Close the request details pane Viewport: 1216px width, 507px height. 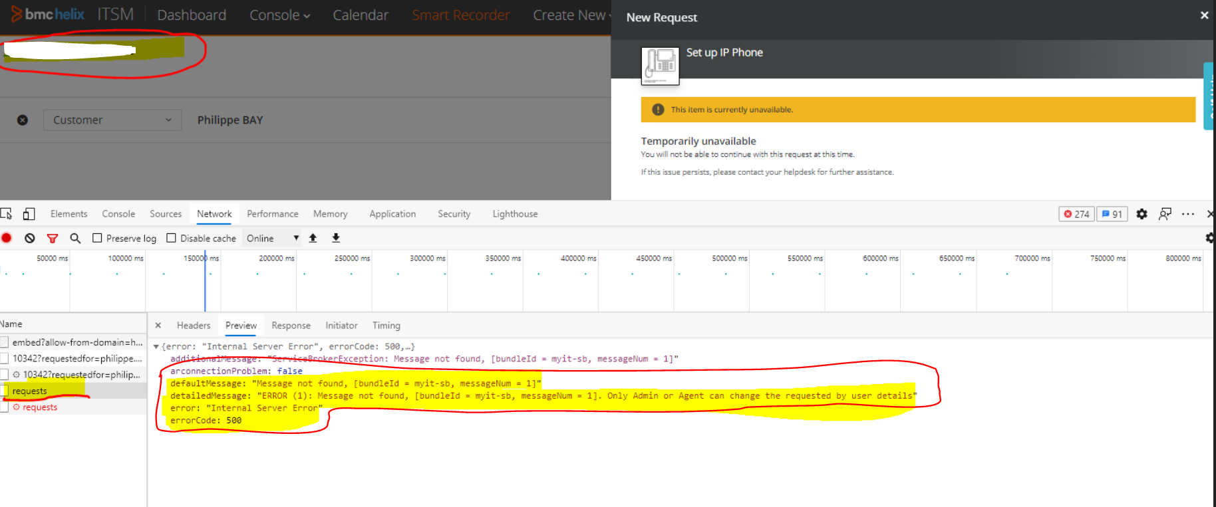[x=158, y=326]
